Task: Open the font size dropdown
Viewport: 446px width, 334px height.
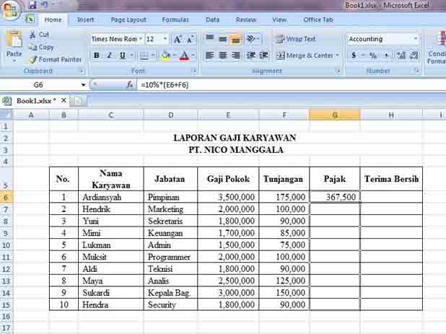Action: click(165, 39)
